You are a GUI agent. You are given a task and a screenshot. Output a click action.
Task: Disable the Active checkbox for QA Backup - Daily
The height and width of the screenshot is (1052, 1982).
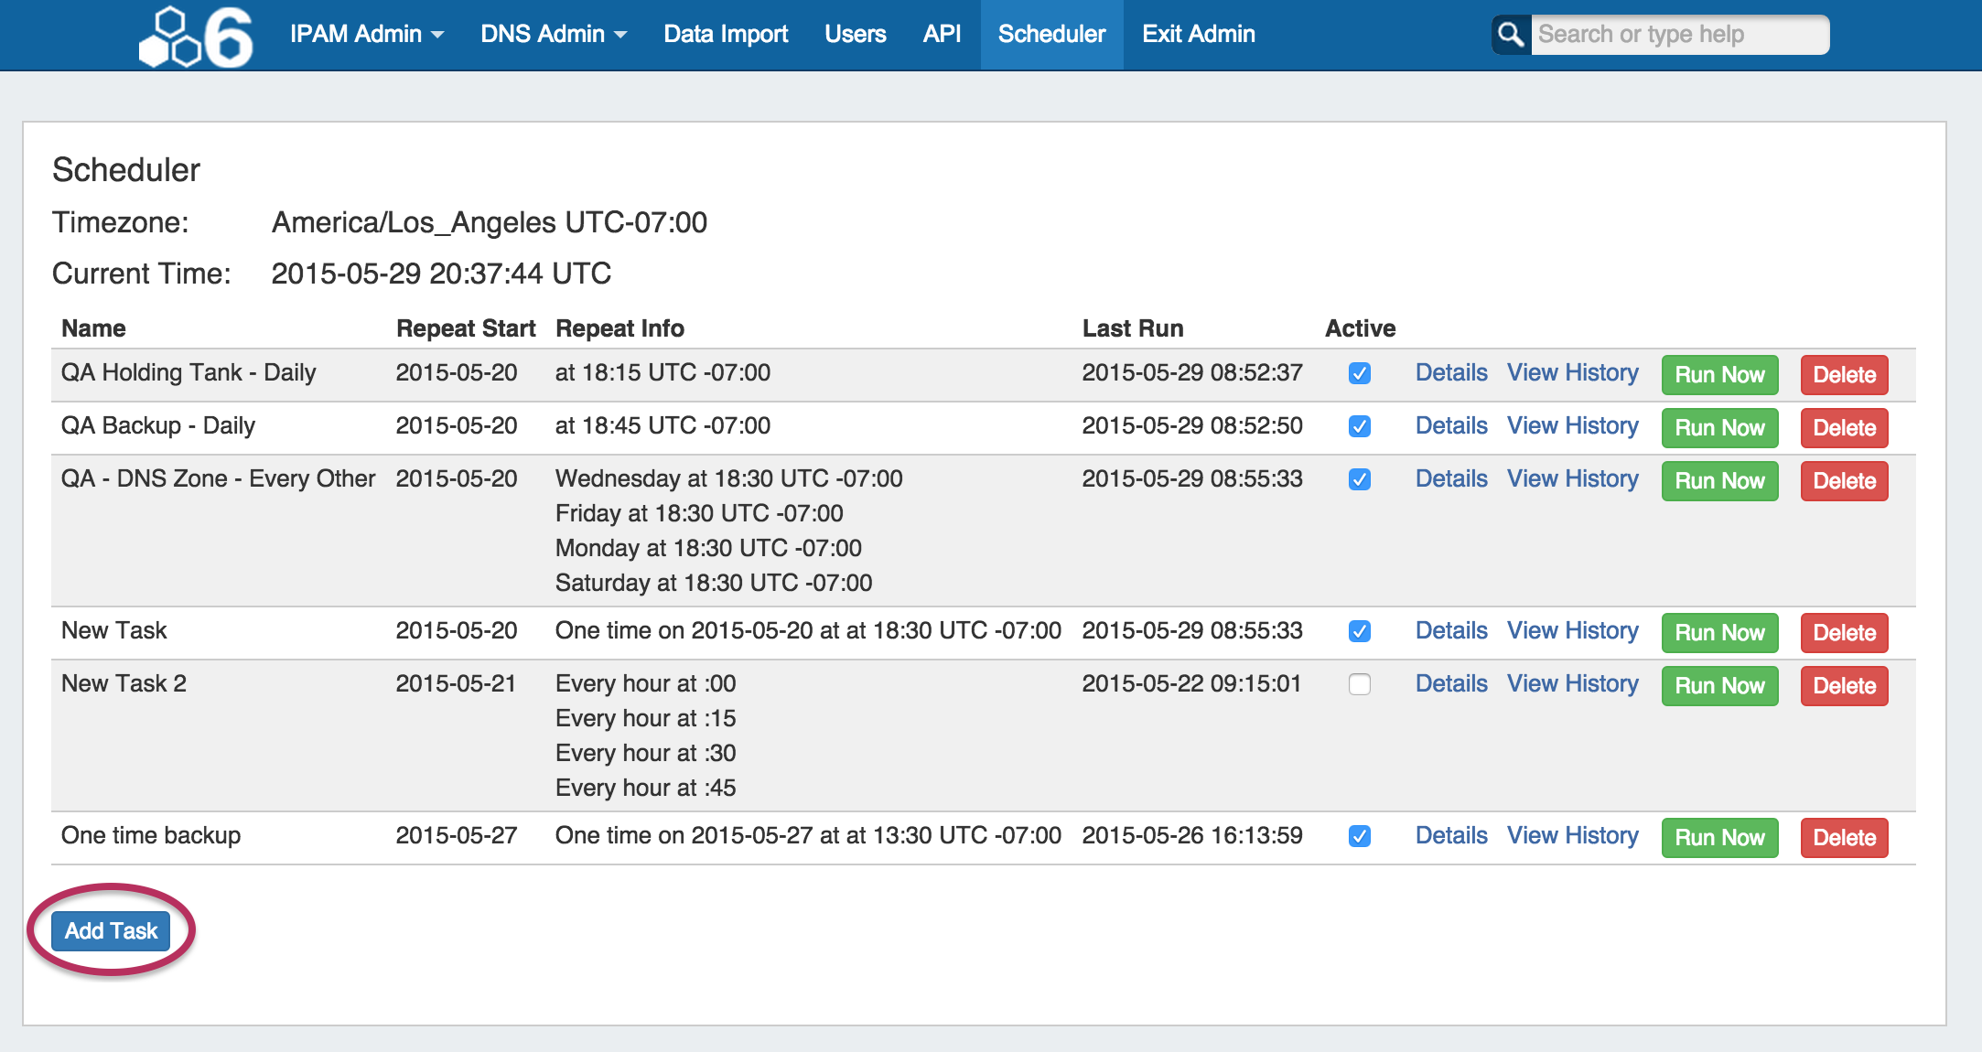[x=1359, y=426]
